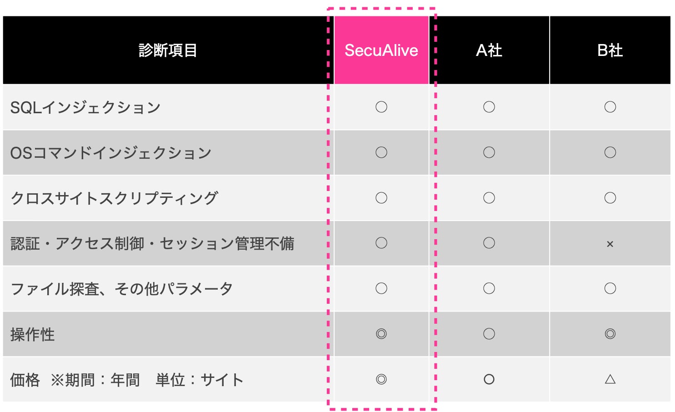Click the OSコマンドインジェクション row label
The height and width of the screenshot is (412, 675).
(111, 153)
